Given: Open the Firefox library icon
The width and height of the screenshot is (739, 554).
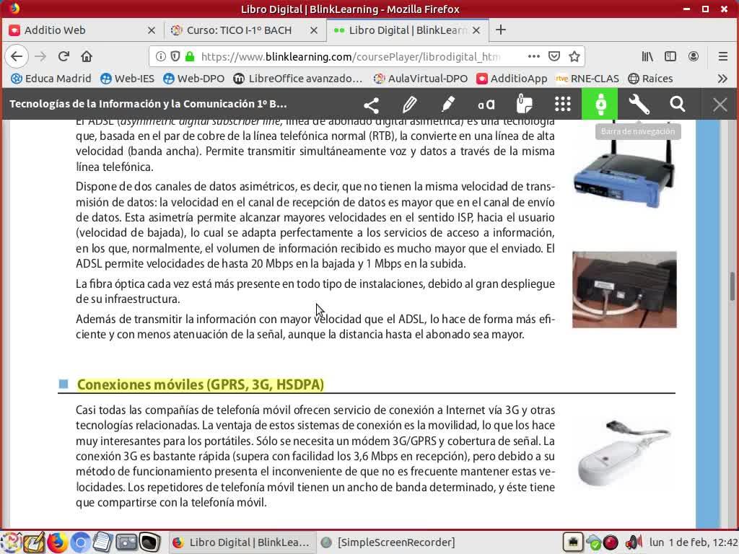Looking at the screenshot, I should click(647, 56).
